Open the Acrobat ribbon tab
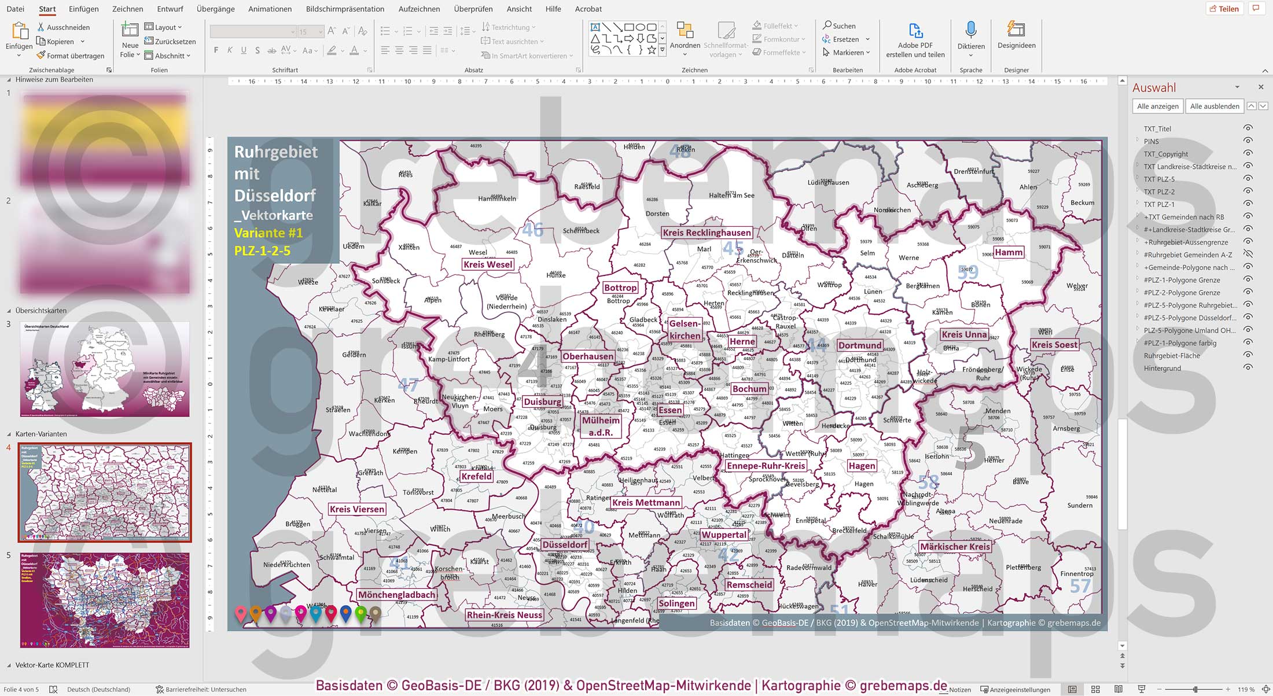 click(588, 9)
